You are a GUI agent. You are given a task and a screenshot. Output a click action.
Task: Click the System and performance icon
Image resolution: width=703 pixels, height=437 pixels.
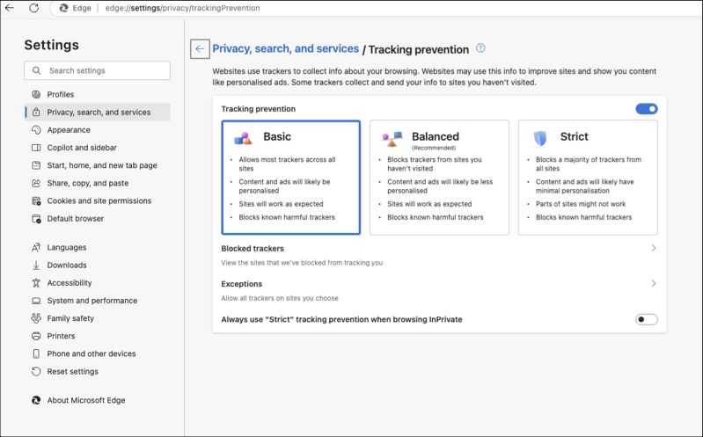tap(36, 301)
